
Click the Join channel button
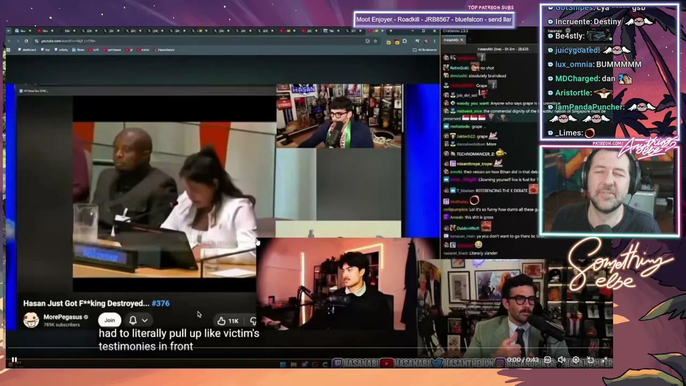109,320
